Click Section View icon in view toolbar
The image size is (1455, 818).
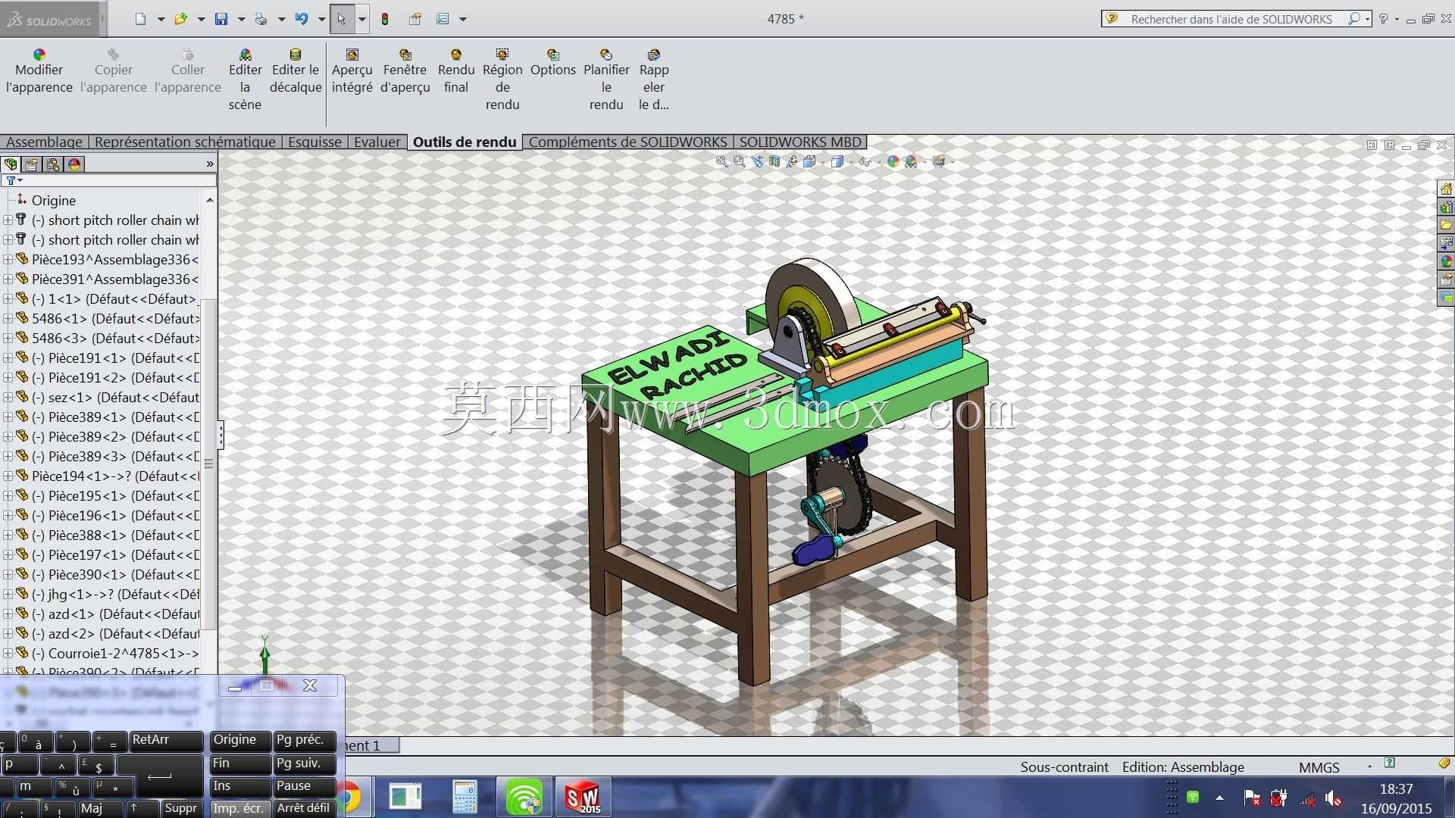[x=774, y=161]
